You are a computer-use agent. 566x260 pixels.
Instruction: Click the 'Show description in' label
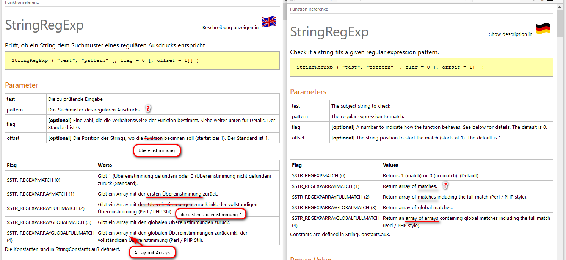pyautogui.click(x=510, y=34)
